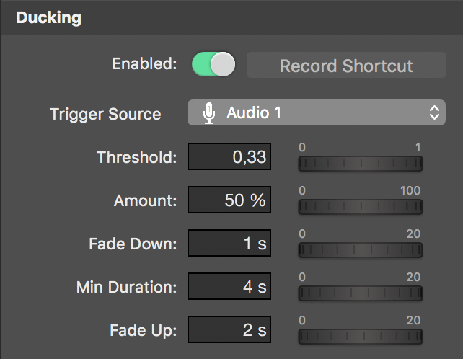Click the Fade Up slider wheel

(361, 336)
